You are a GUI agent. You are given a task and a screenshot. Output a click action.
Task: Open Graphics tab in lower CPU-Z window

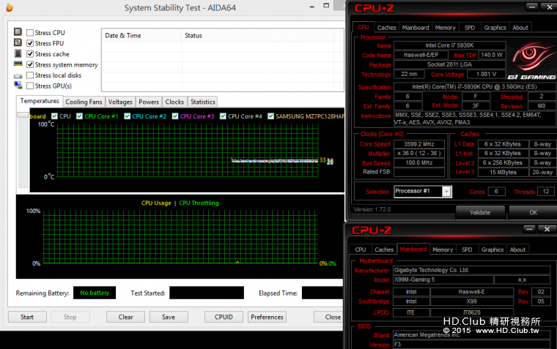coord(493,249)
